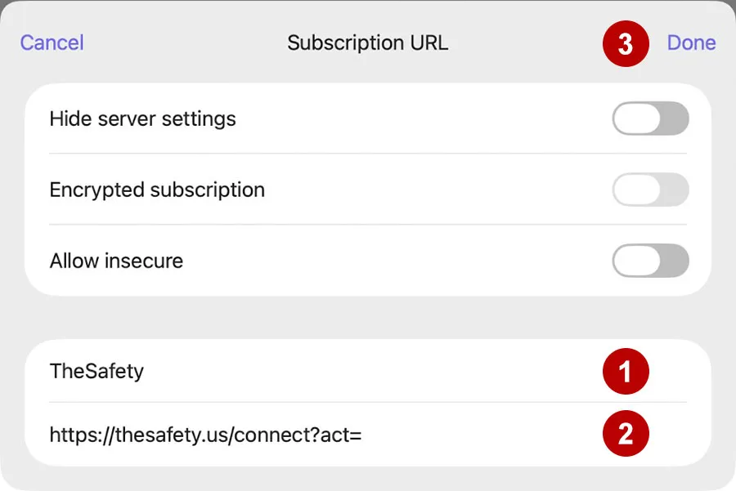The image size is (736, 491).
Task: Click the Cancel link in the corner
Action: [x=52, y=42]
